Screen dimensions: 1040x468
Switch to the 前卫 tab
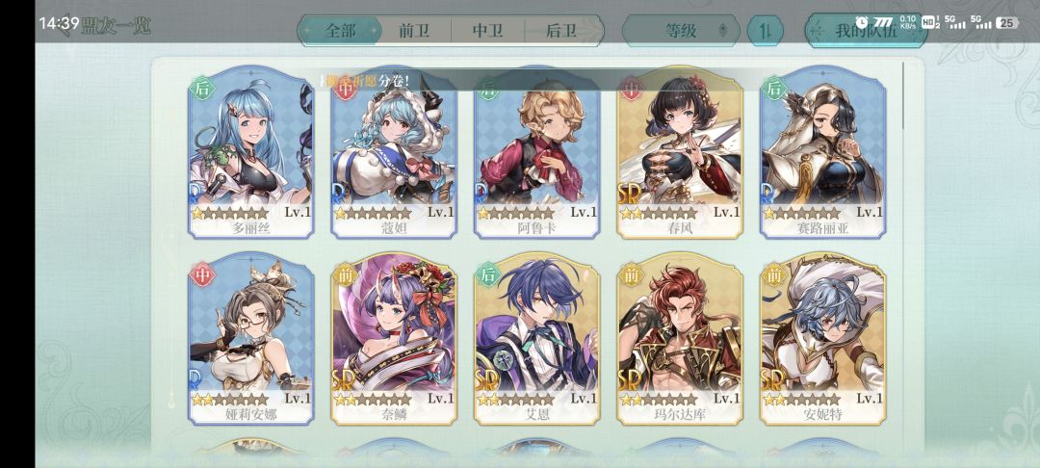414,31
